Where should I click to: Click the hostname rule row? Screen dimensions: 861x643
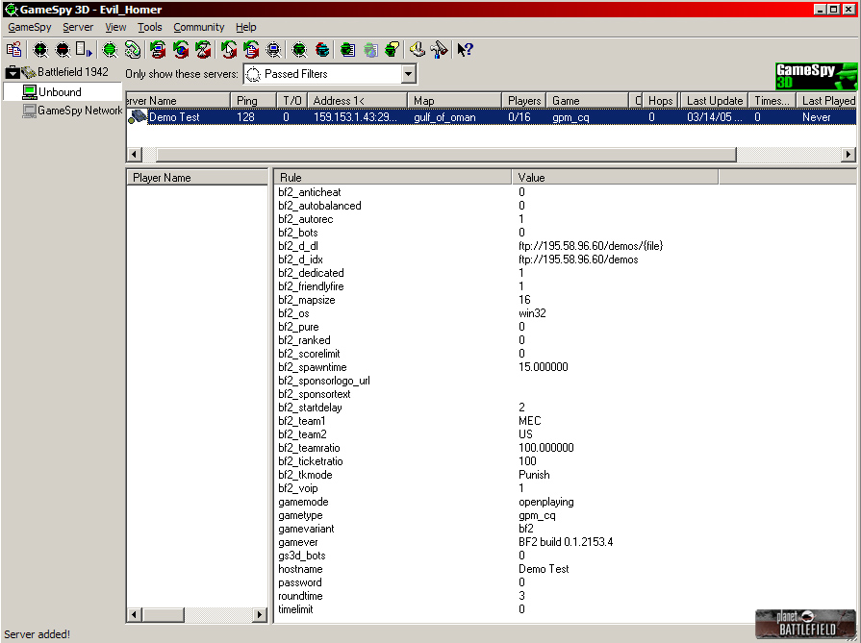pos(565,569)
